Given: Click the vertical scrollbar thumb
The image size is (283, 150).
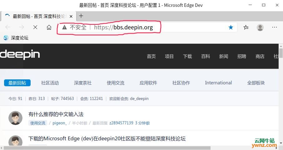Looking at the screenshot, I should (x=281, y=53).
